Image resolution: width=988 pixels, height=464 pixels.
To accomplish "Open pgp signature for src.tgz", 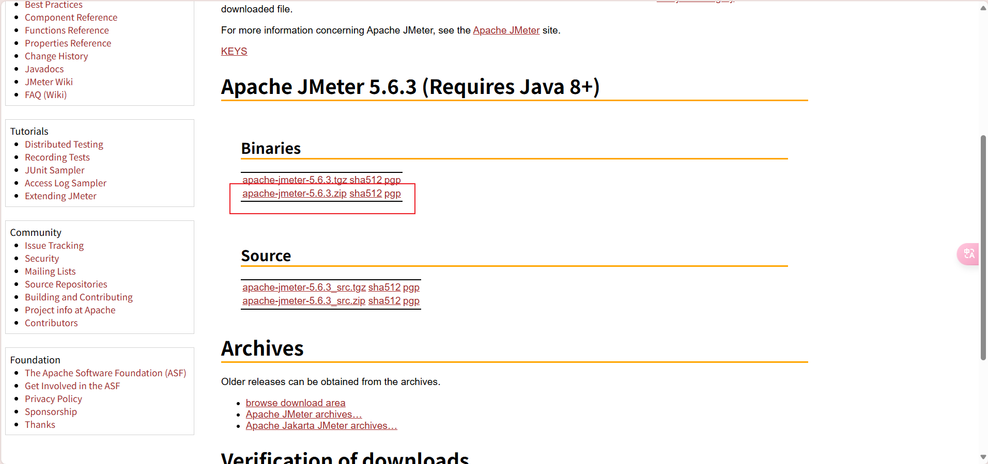I will (x=411, y=287).
